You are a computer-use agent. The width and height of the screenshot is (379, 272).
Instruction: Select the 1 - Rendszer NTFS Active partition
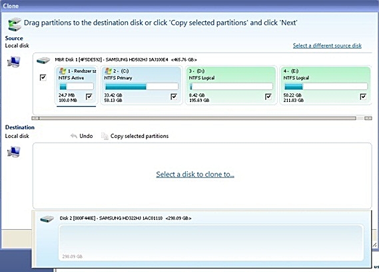pos(77,85)
